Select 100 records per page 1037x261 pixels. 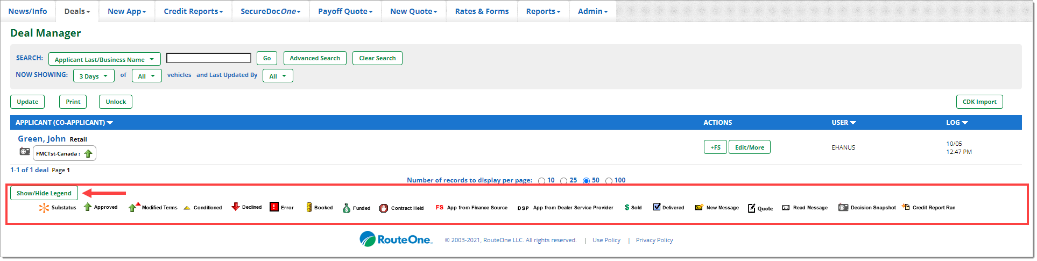click(x=609, y=181)
